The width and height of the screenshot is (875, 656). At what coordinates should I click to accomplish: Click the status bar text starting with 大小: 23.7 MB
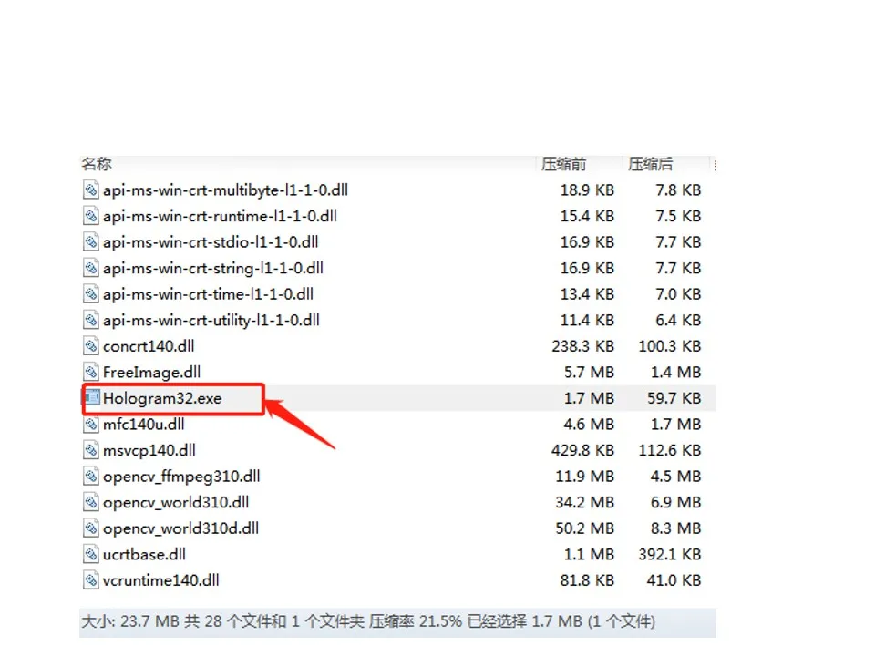click(x=368, y=621)
